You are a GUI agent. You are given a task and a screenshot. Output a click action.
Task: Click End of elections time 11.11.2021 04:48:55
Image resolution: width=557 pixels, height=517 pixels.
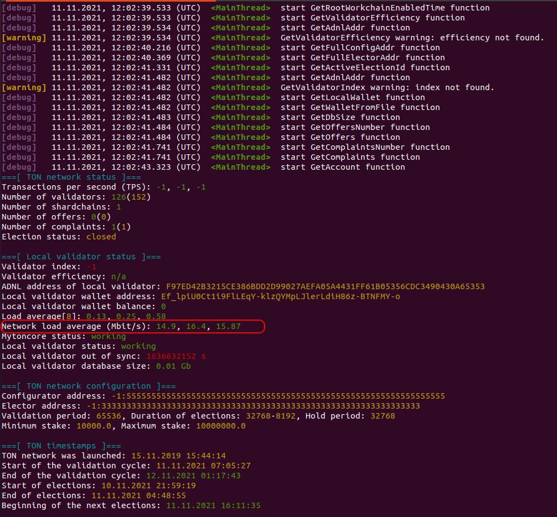[x=138, y=495]
